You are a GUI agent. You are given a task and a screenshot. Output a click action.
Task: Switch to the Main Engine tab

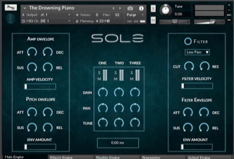[25, 157]
